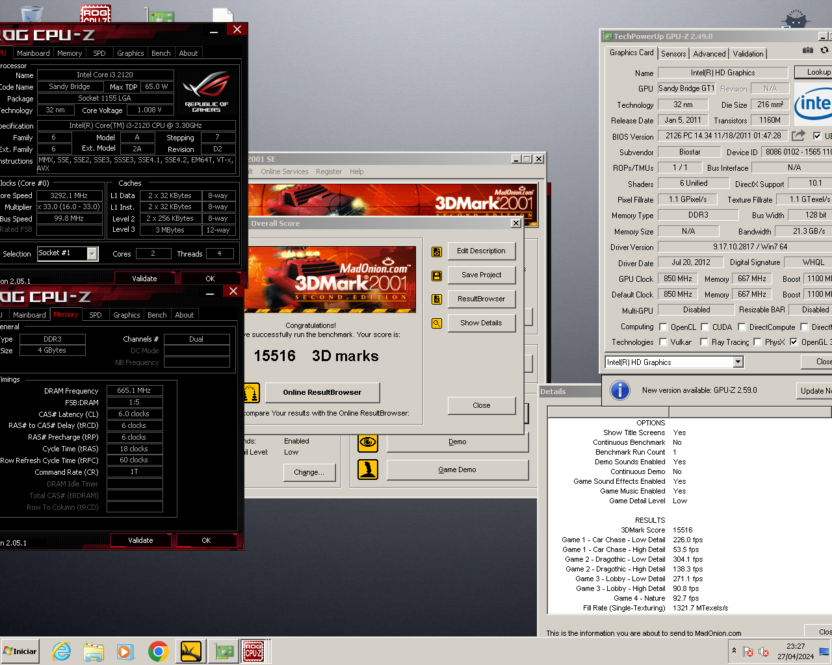This screenshot has width=832, height=665.
Task: Toggle the Ray Tracing checkbox
Action: [x=704, y=342]
